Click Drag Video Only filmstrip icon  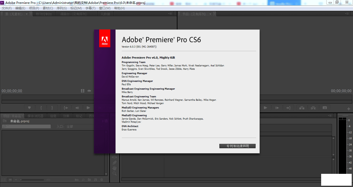83,91
